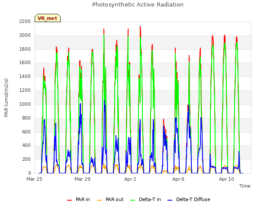The image size is (277, 208).
Task: Click the 0 y-axis tick label
Action: tap(29, 173)
